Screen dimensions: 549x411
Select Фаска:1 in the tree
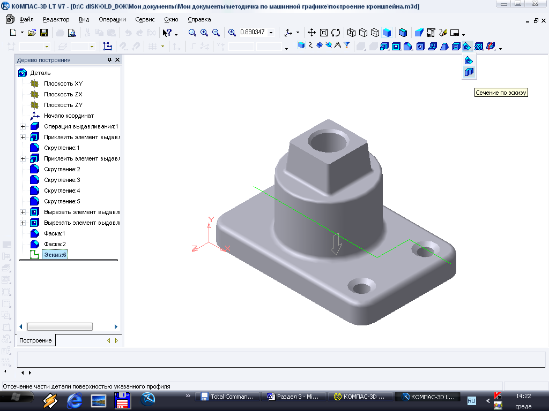click(54, 233)
